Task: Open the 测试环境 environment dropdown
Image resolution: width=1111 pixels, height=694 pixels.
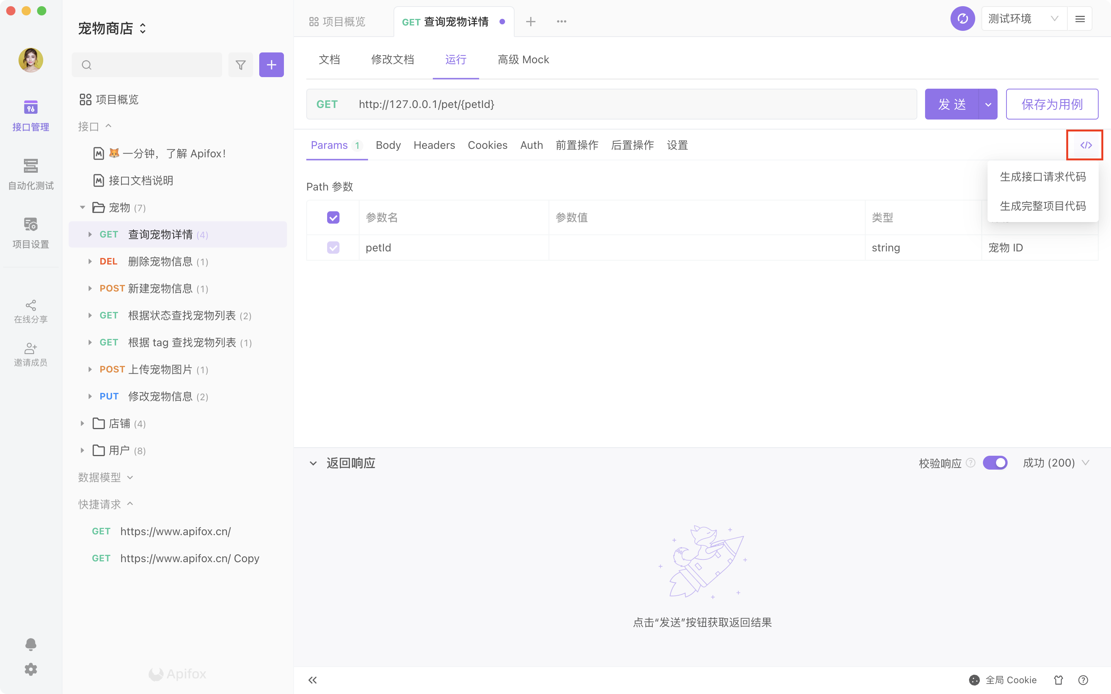Action: pos(1023,19)
